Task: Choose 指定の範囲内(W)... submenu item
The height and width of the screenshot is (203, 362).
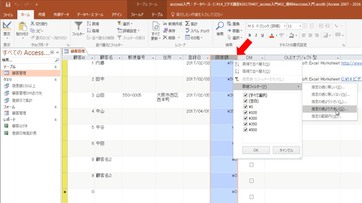Action: (x=329, y=116)
